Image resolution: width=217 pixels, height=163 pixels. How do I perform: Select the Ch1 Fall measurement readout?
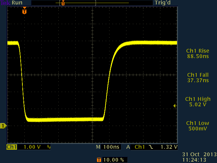[x=197, y=77]
